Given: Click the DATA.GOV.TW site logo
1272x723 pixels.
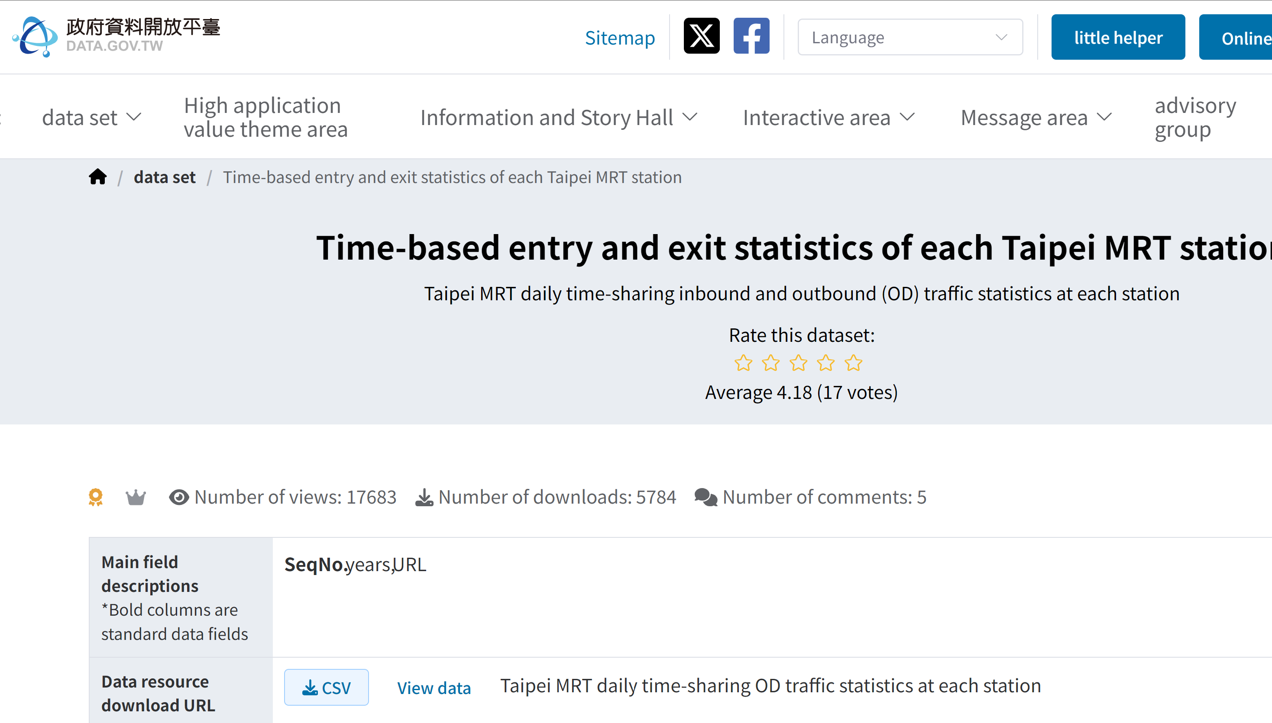Looking at the screenshot, I should [117, 36].
